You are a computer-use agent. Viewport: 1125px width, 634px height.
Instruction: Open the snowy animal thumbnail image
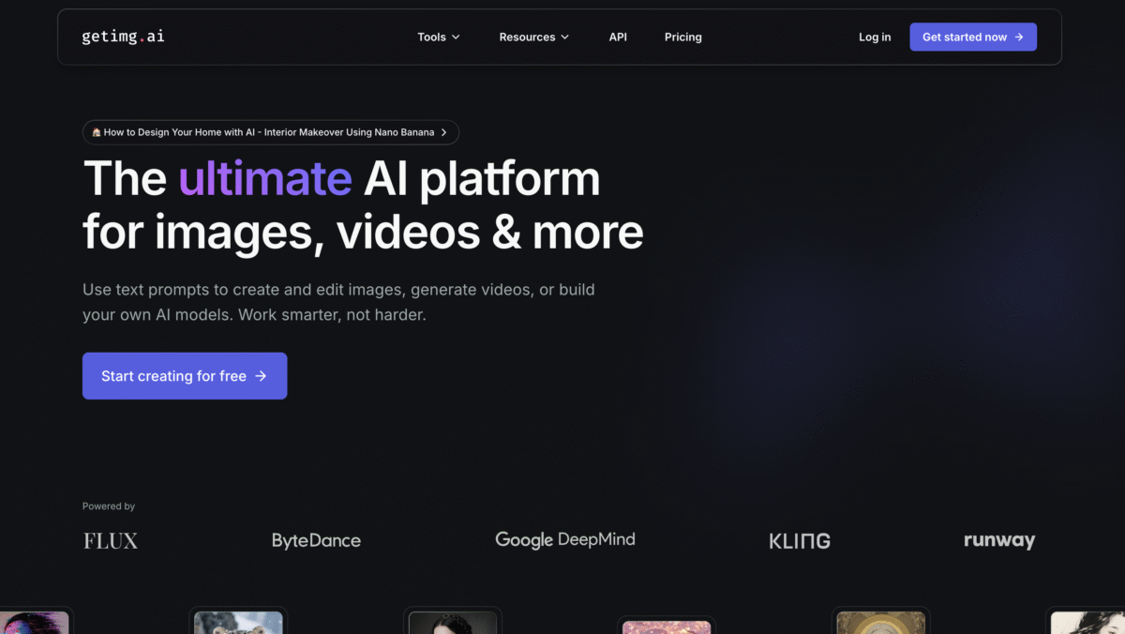point(238,623)
